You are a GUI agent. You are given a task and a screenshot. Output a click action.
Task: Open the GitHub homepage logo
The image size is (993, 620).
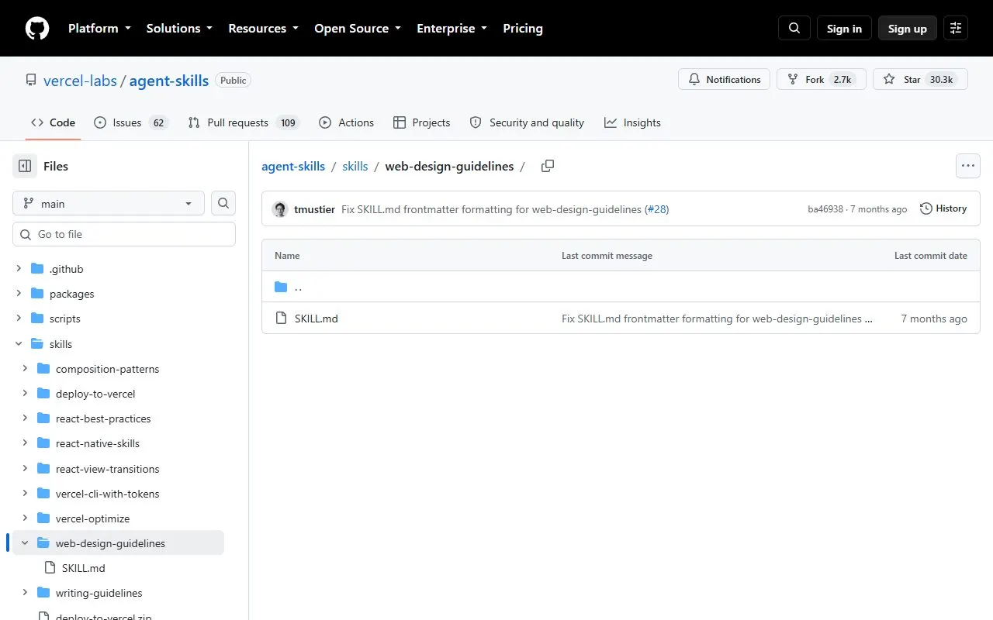click(x=37, y=29)
